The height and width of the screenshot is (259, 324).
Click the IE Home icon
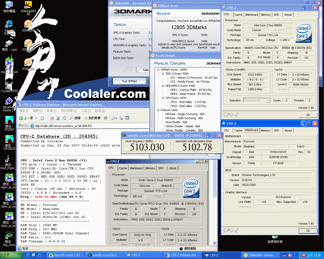click(x=64, y=118)
